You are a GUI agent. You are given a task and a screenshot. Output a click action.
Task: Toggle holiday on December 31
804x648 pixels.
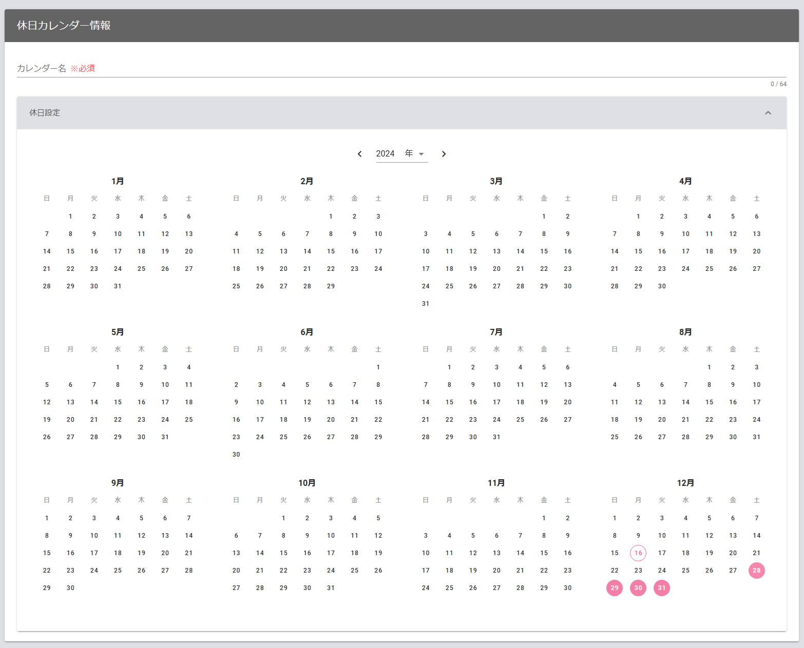pyautogui.click(x=662, y=588)
